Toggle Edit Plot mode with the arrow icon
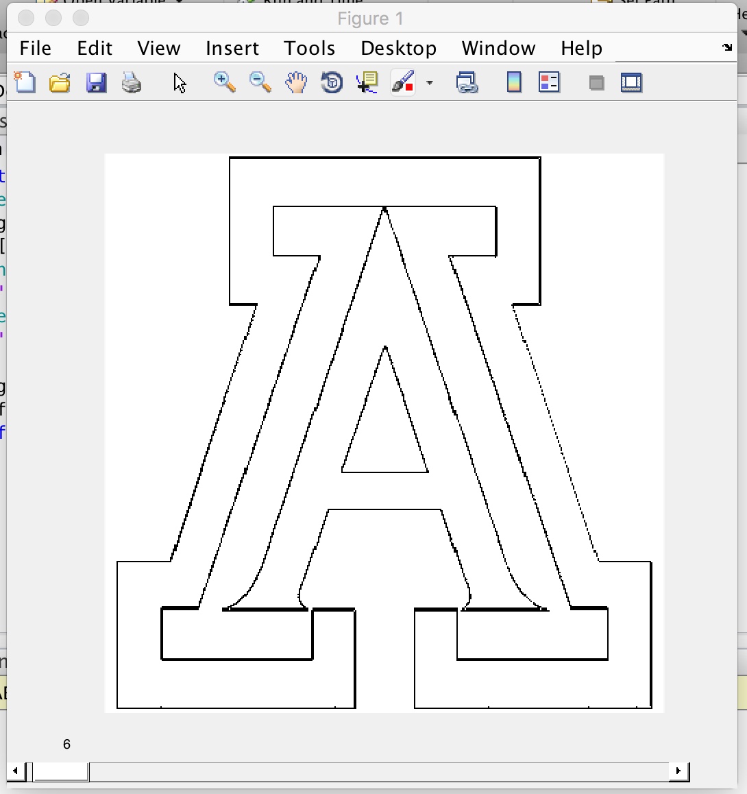The width and height of the screenshot is (747, 794). tap(180, 82)
